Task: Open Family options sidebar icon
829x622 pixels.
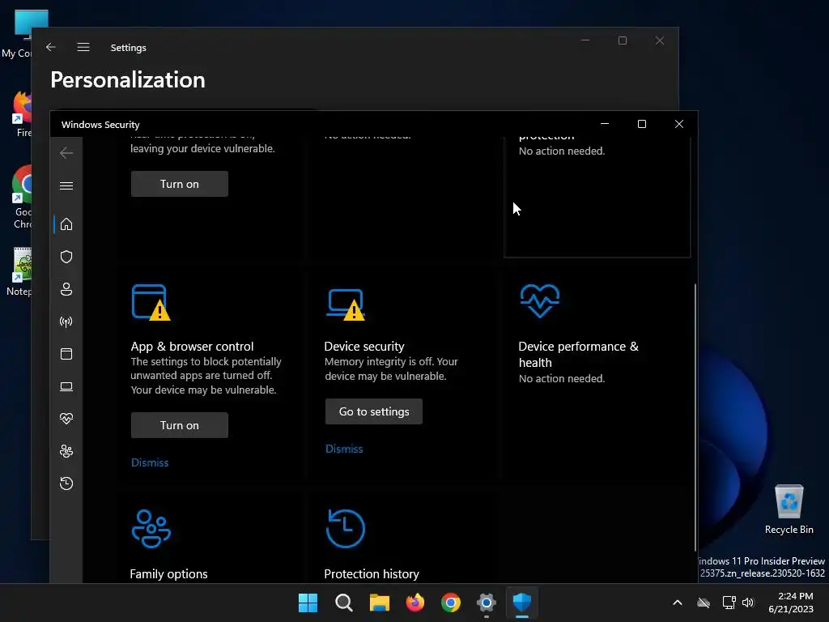Action: 66,451
